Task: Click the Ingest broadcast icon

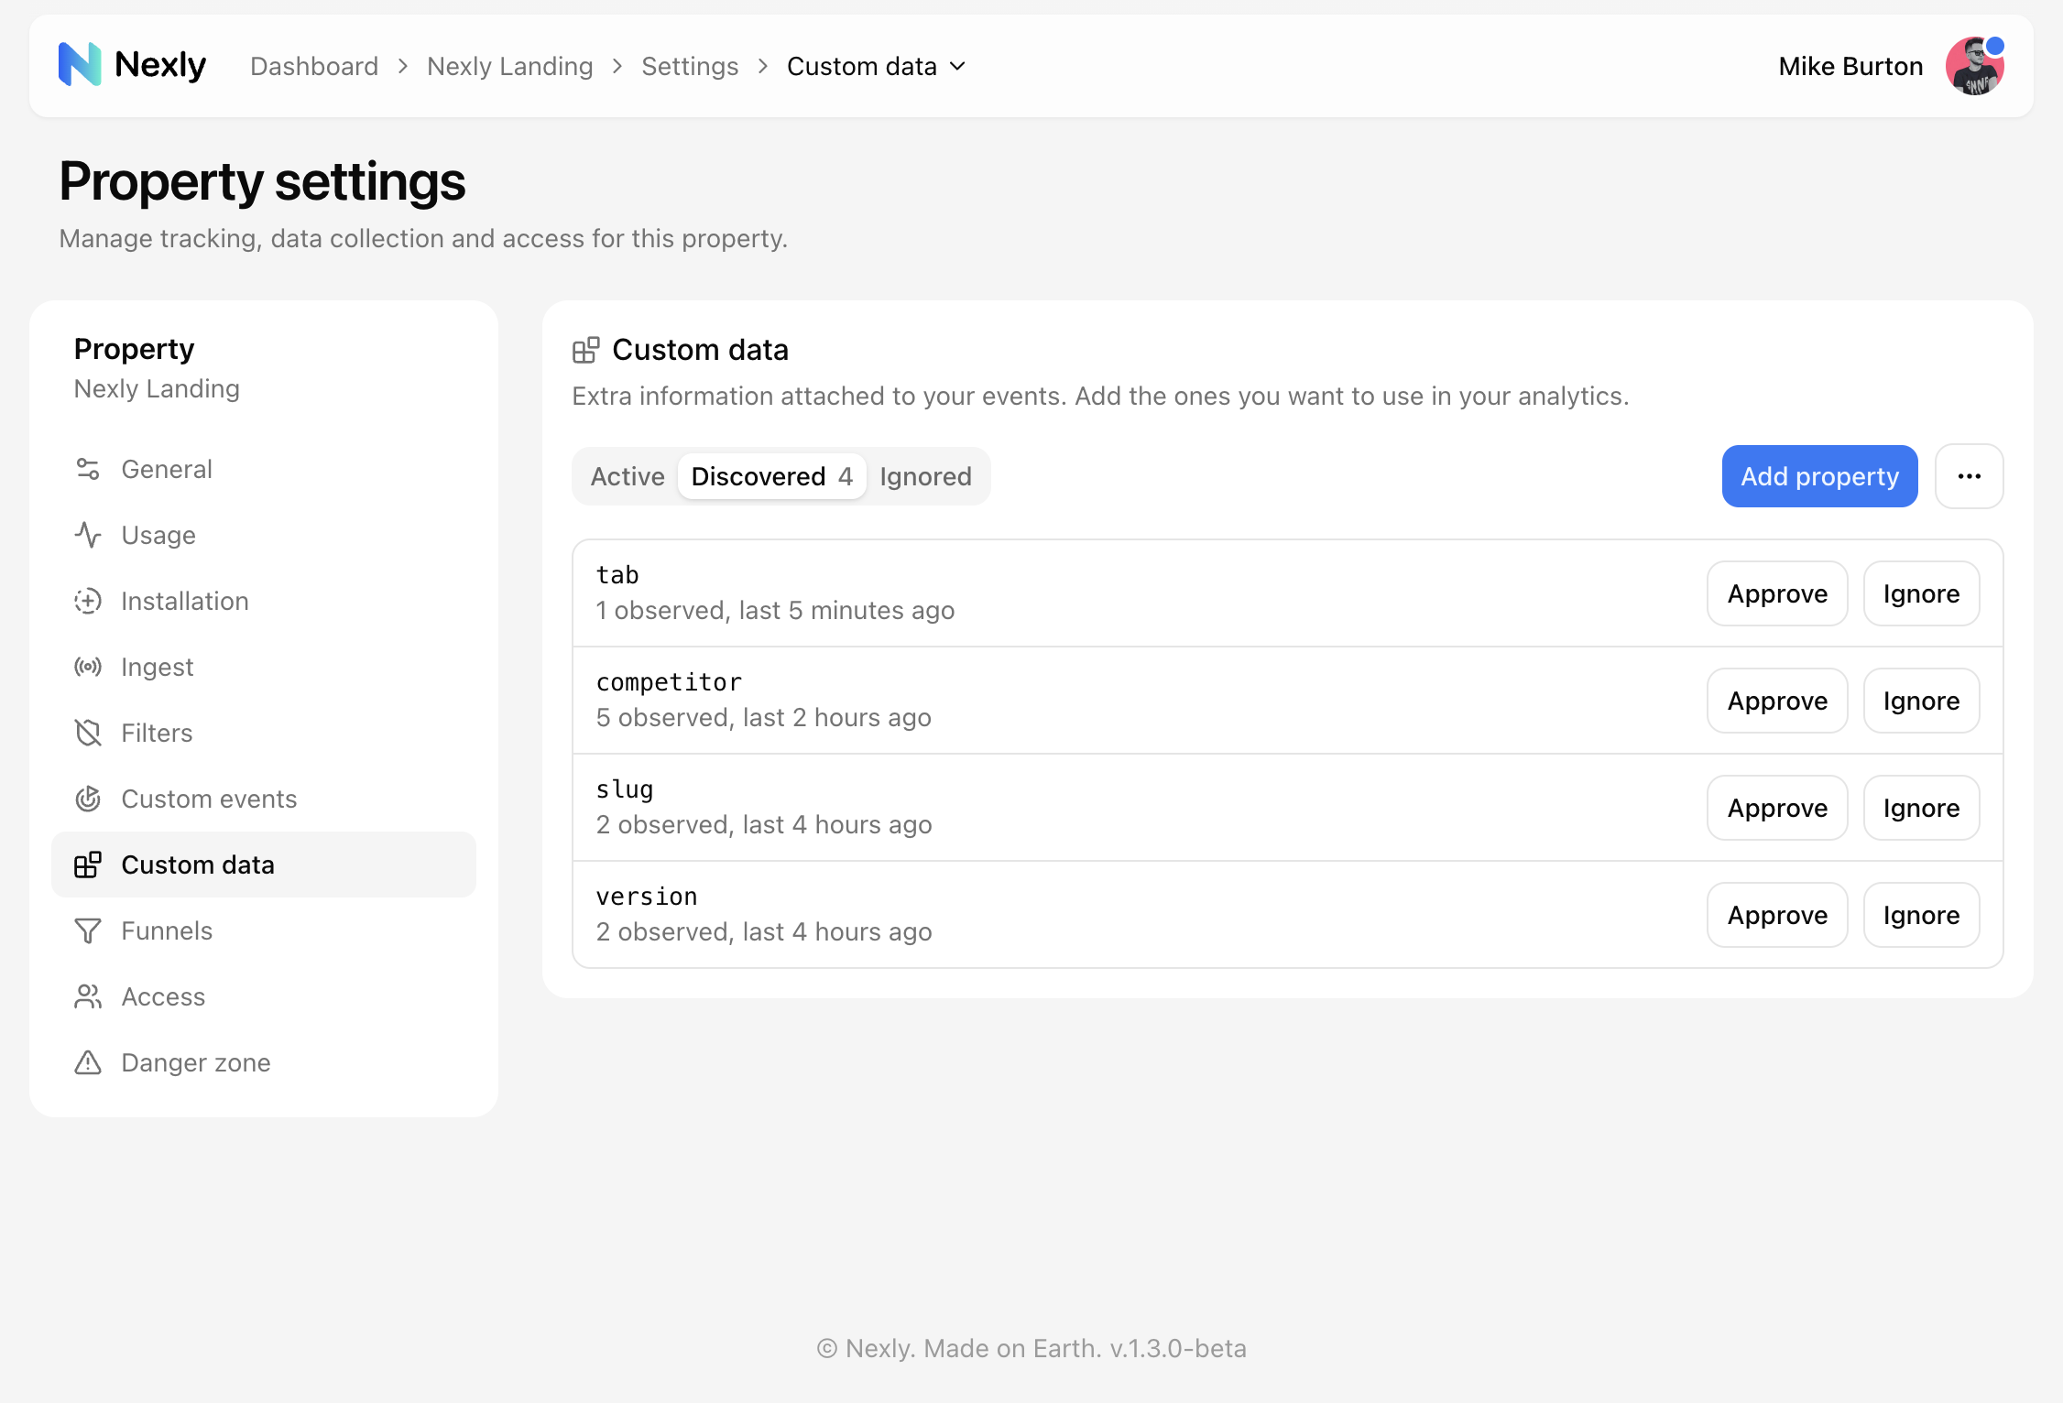Action: tap(88, 667)
